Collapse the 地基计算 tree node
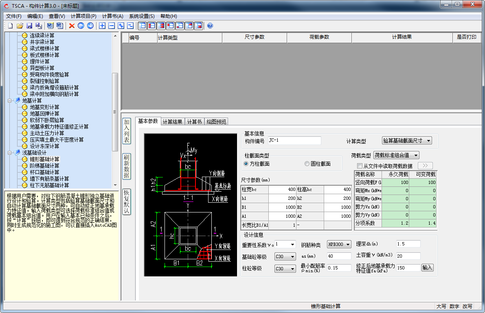 10,101
